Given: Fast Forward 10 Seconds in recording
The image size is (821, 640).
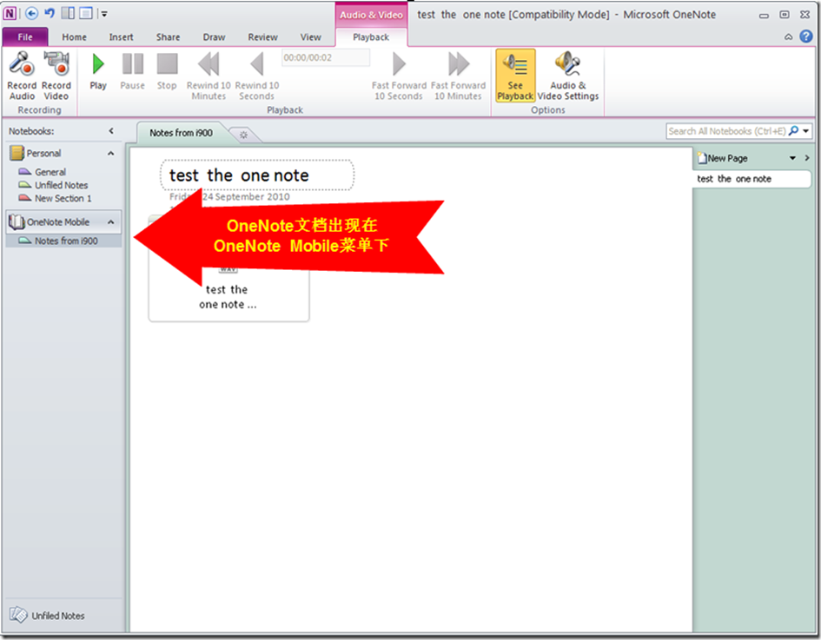Looking at the screenshot, I should coord(399,76).
